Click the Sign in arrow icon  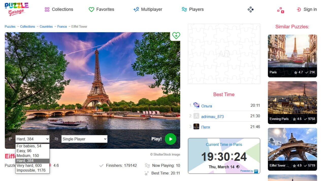pos(299,9)
